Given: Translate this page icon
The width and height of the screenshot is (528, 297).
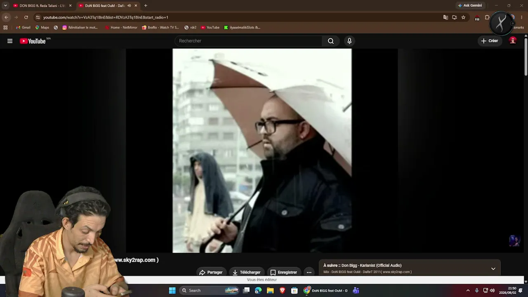Looking at the screenshot, I should click(x=445, y=17).
